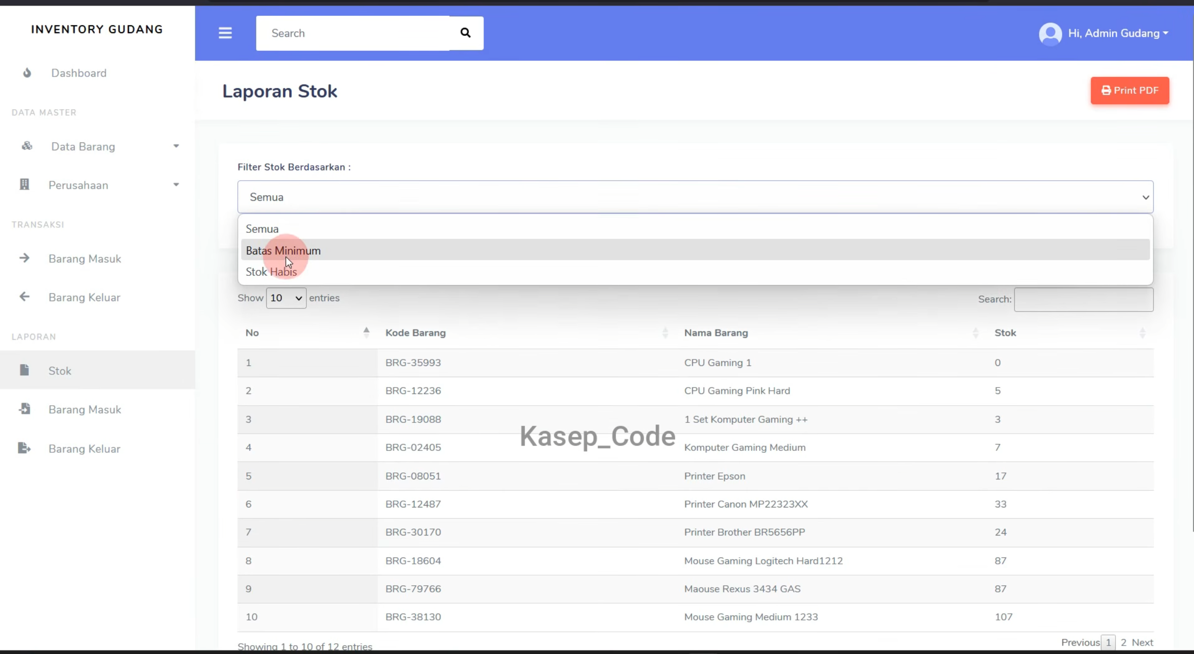Click the Laporan Barang Keluar export icon
Viewport: 1194px width, 654px height.
24,448
